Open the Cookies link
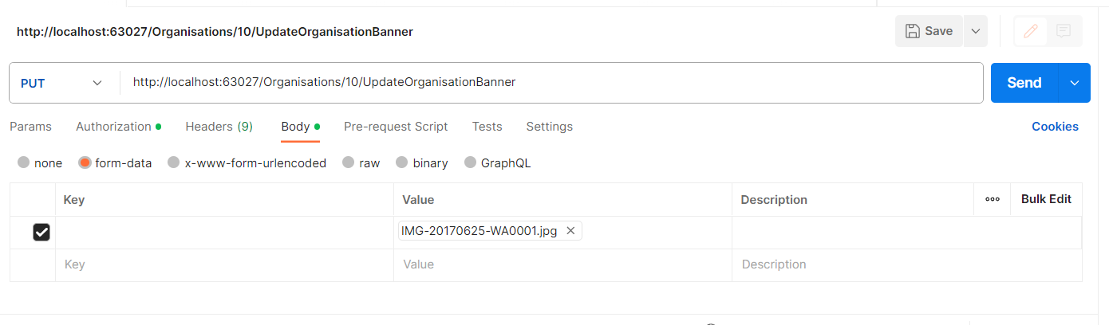1109x325 pixels. [x=1055, y=127]
